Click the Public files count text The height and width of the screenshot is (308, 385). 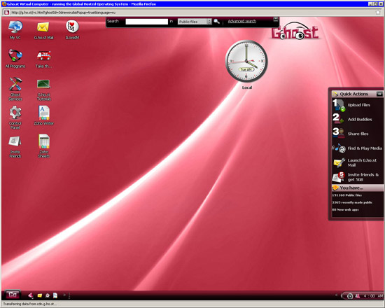[346, 195]
